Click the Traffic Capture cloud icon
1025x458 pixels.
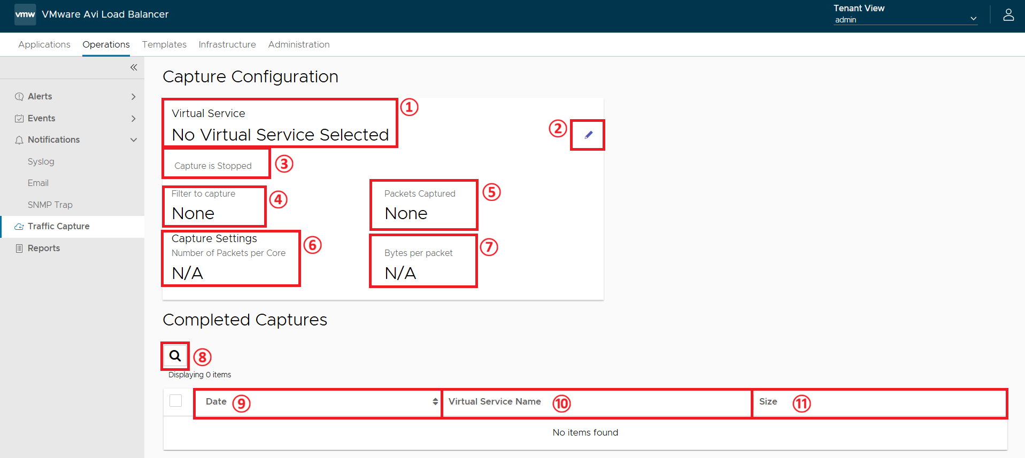(x=19, y=227)
